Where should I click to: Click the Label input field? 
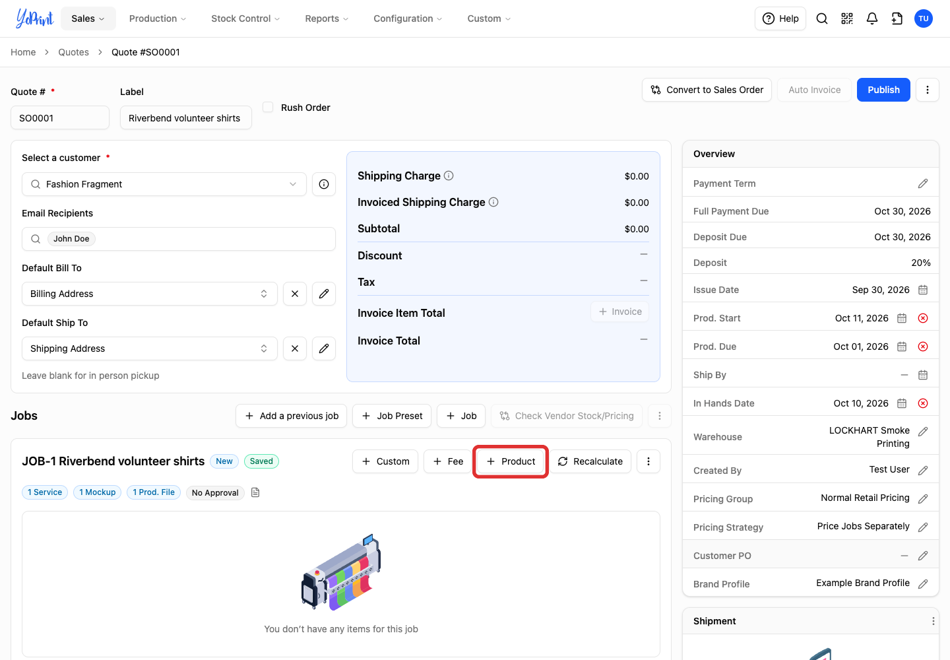point(186,117)
